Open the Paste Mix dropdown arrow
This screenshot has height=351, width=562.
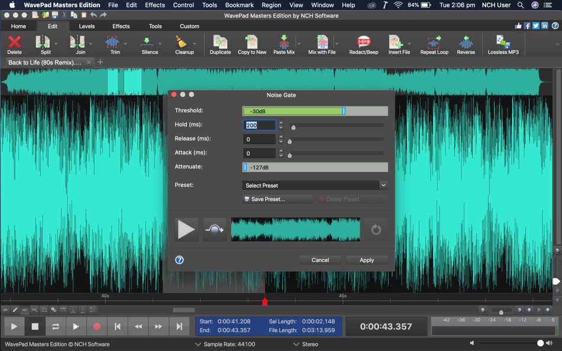[299, 44]
